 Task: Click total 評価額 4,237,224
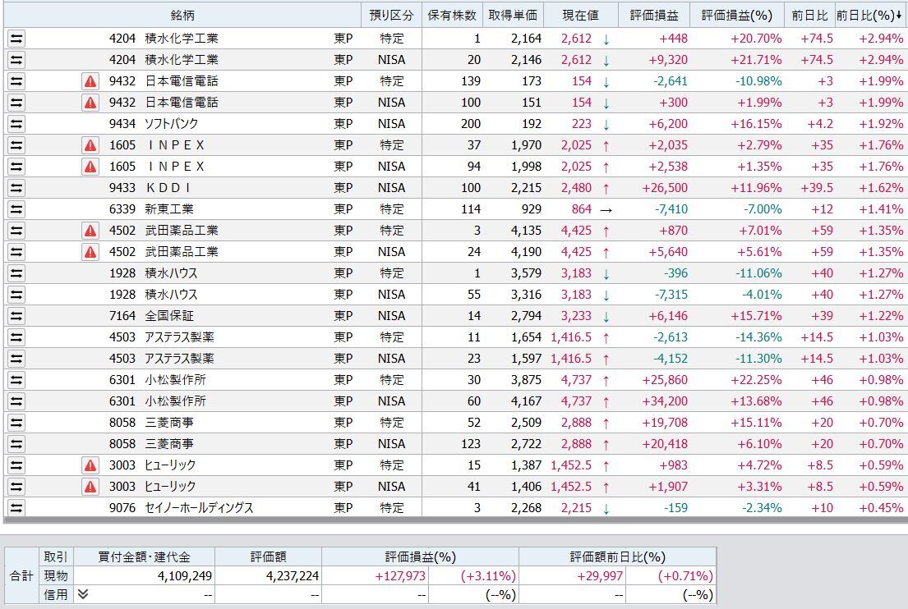point(293,576)
